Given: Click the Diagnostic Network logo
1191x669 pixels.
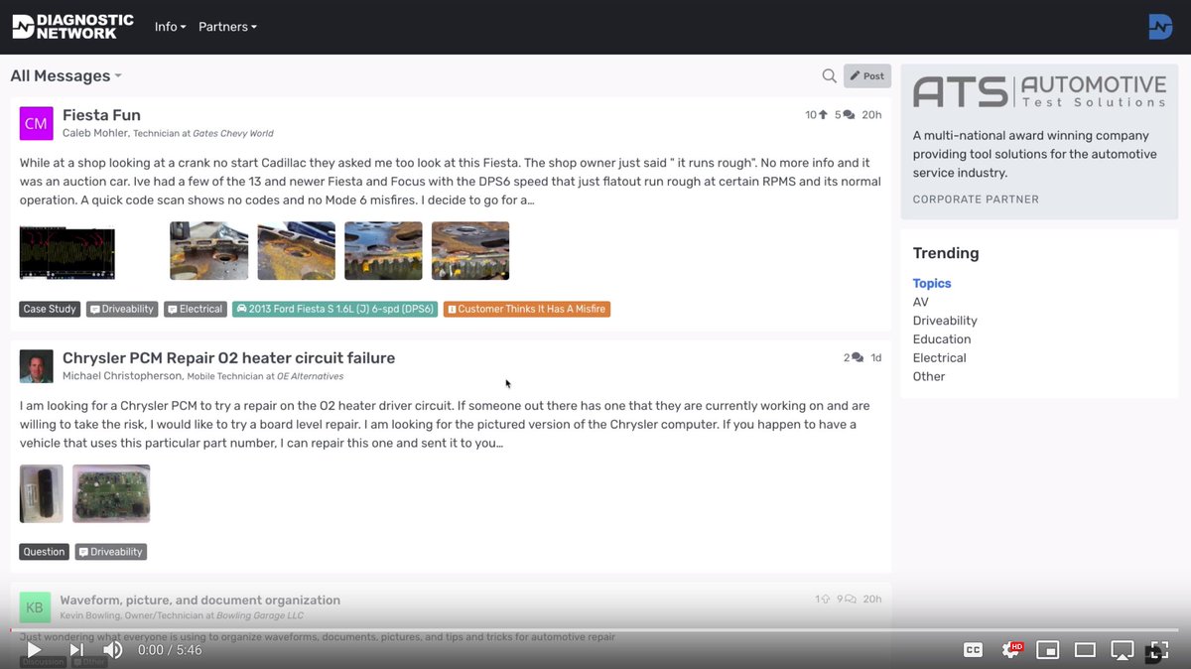Looking at the screenshot, I should [72, 26].
